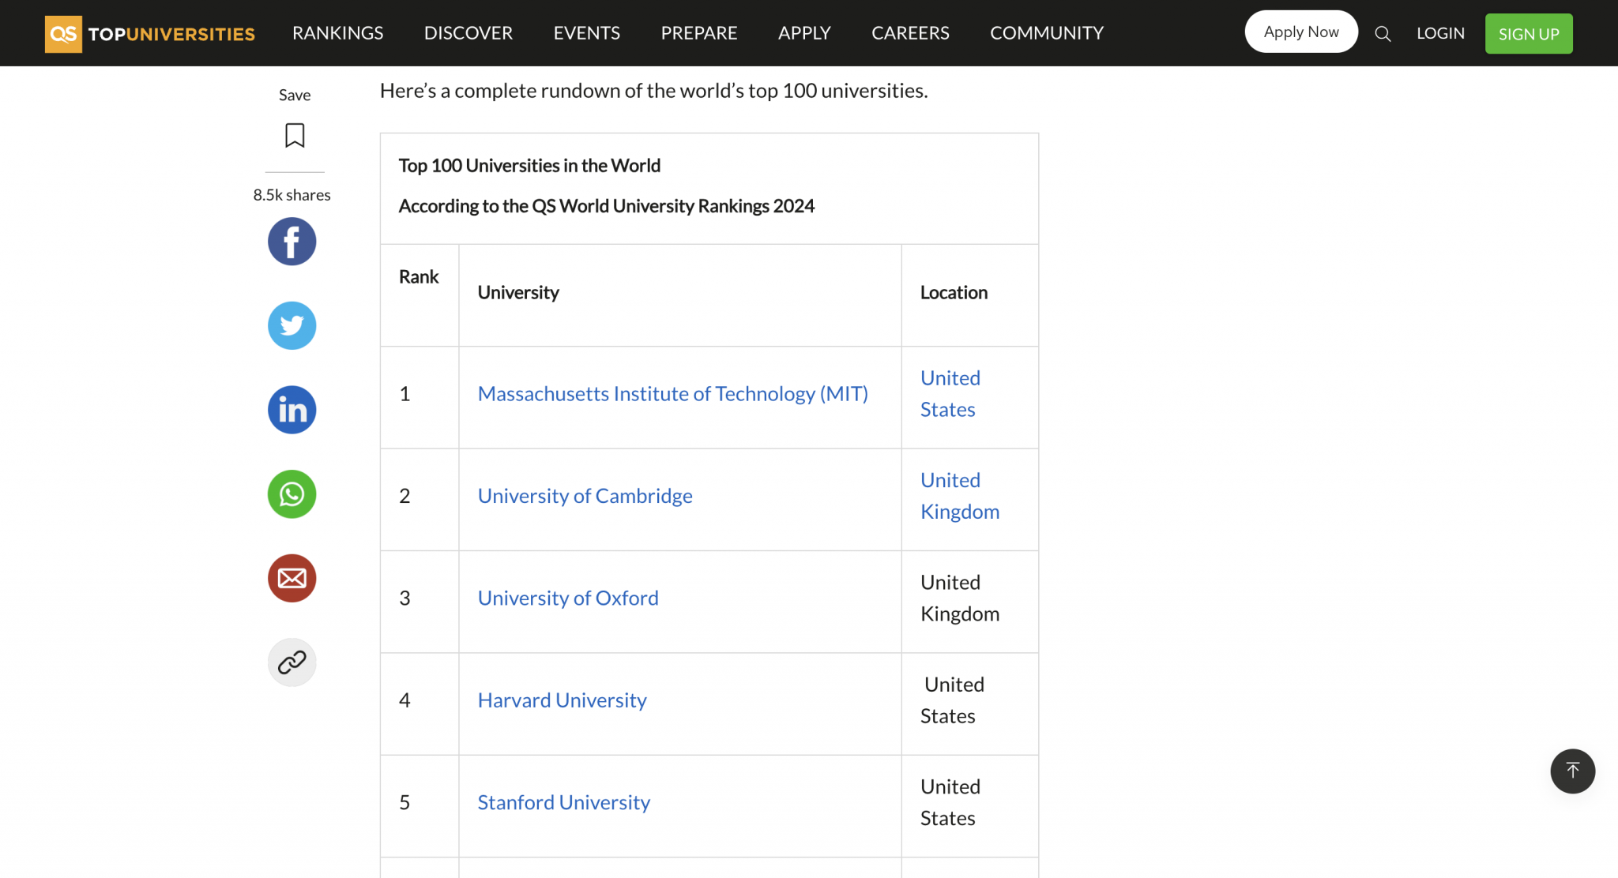Open Massachusetts Institute of Technology link

click(672, 393)
